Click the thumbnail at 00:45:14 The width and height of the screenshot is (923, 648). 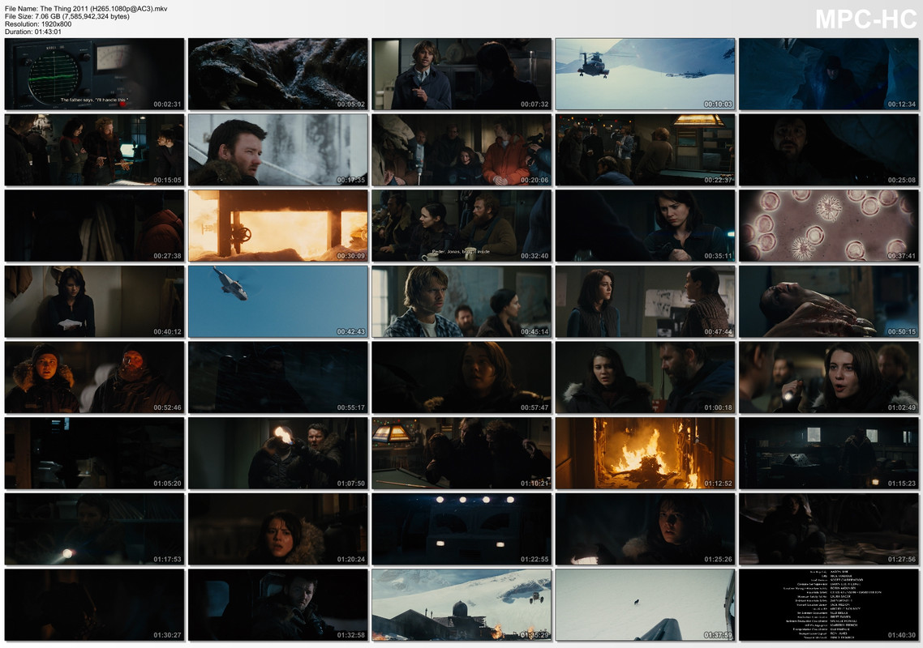461,301
